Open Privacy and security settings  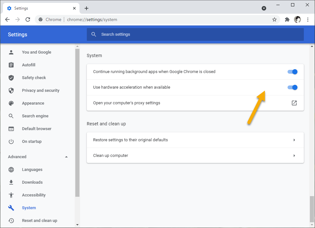point(41,90)
